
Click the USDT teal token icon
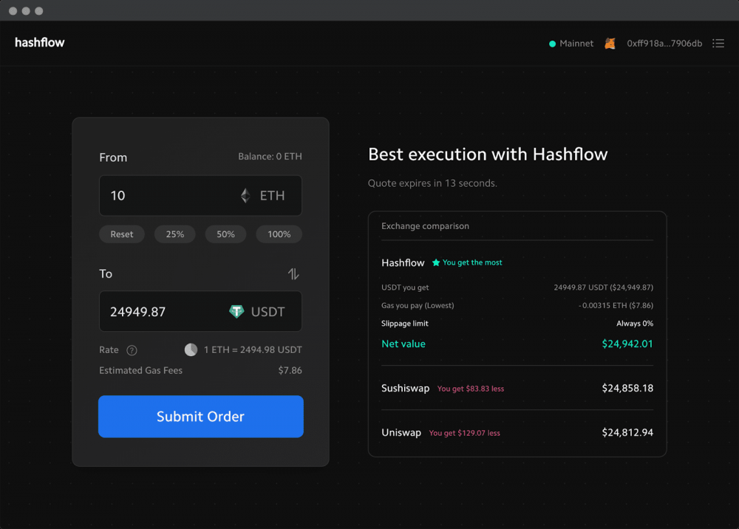(237, 311)
